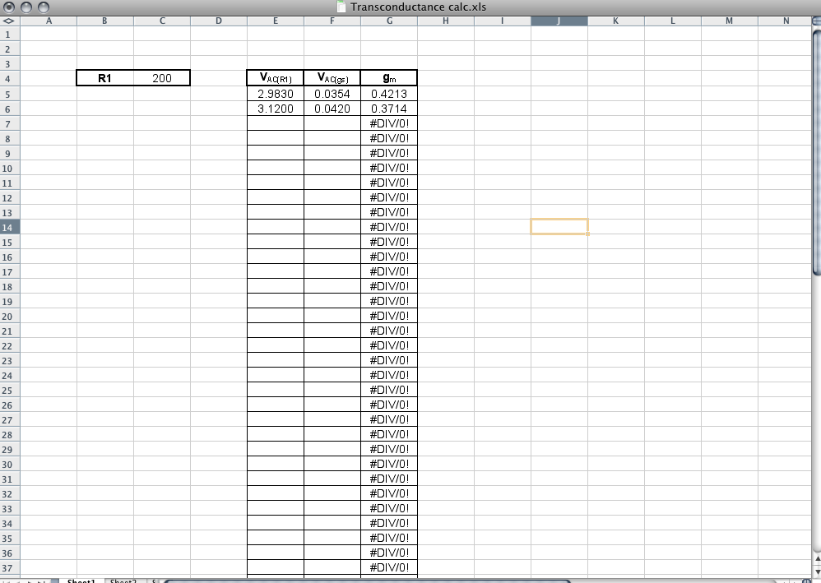Select the highlighted row 14 header
Image resolution: width=821 pixels, height=583 pixels.
pos(10,227)
